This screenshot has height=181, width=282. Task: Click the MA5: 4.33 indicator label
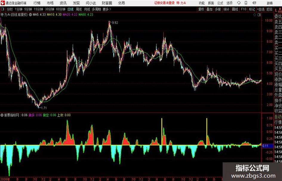tap(39, 15)
